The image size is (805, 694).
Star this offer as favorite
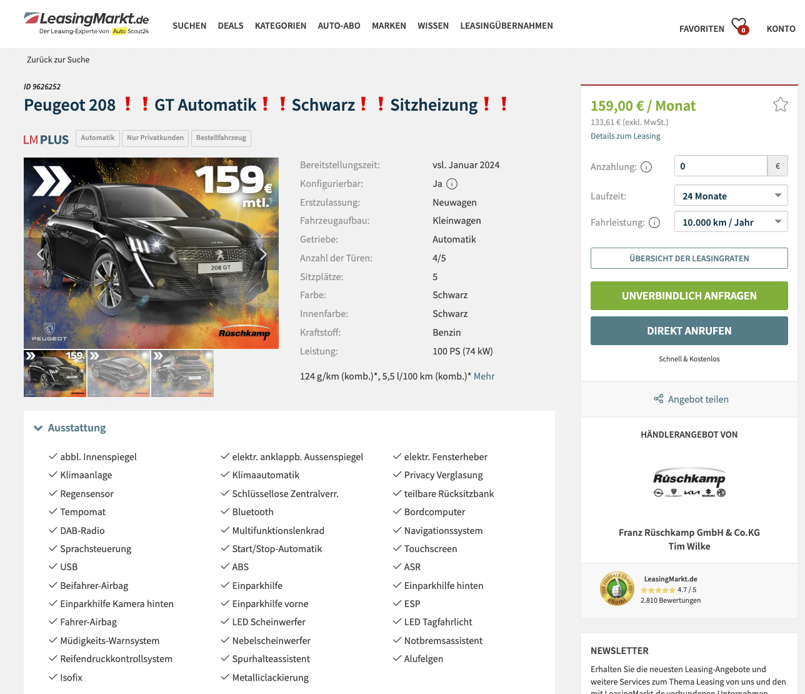tap(780, 104)
